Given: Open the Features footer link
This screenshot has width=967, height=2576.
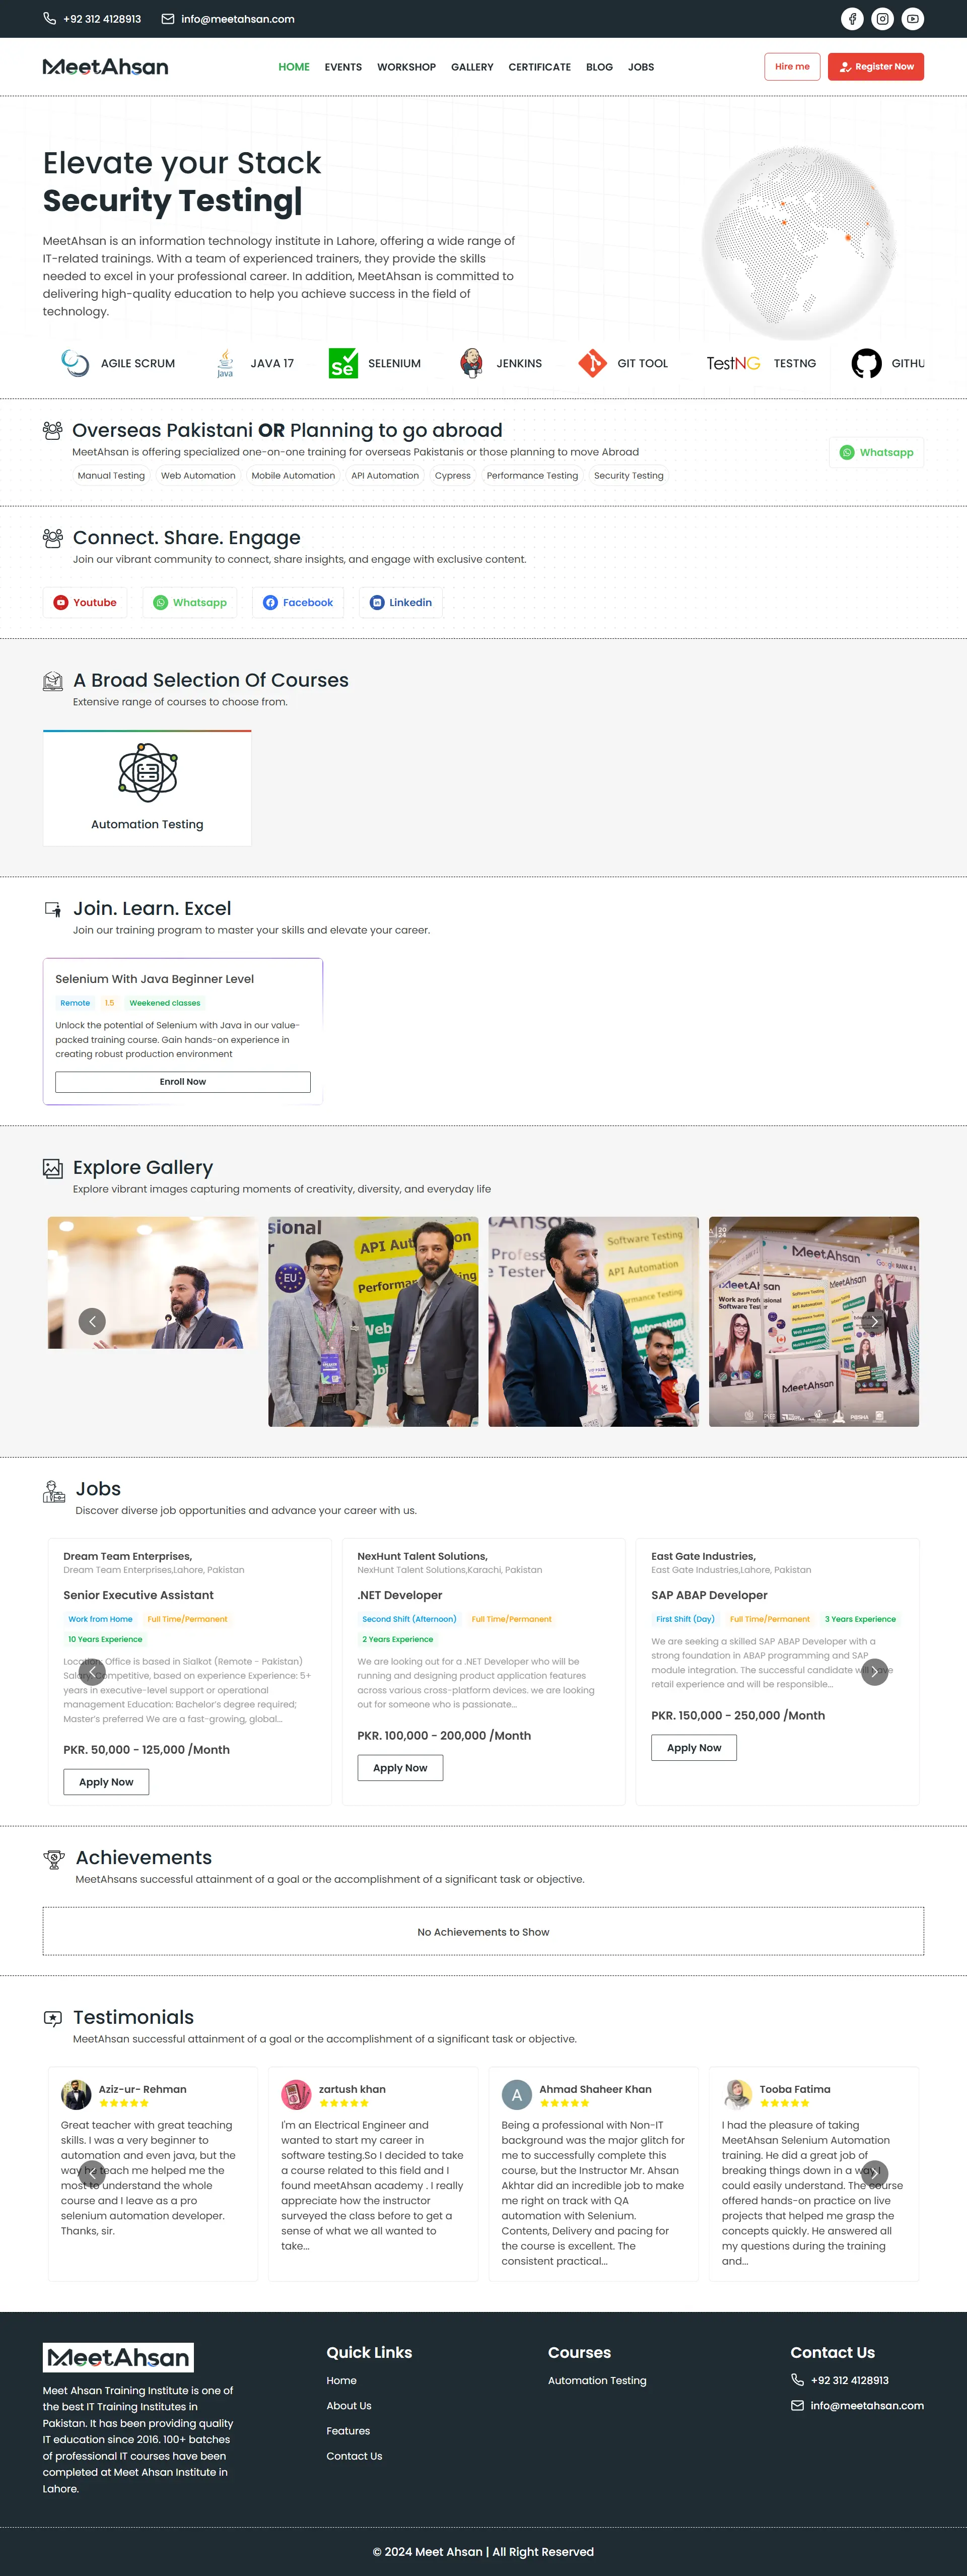Looking at the screenshot, I should click(x=348, y=2431).
